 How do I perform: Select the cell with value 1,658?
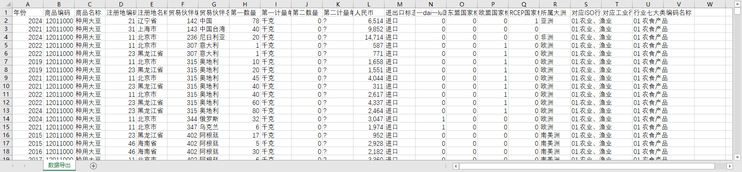pos(369,61)
